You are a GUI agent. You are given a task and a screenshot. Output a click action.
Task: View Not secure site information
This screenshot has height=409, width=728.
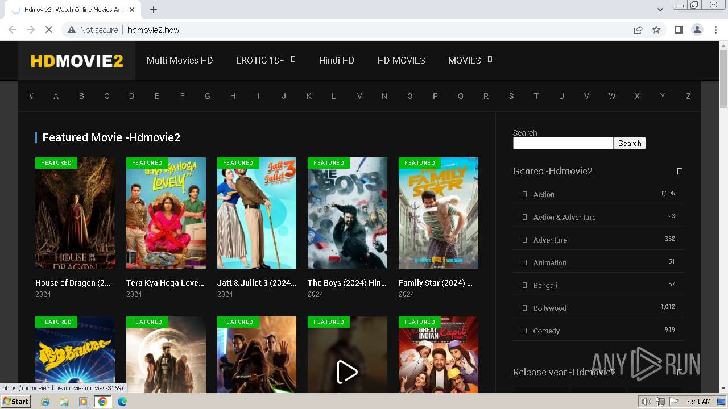point(93,30)
